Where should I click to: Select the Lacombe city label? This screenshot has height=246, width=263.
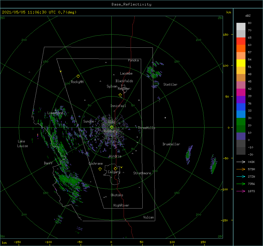tap(126, 73)
